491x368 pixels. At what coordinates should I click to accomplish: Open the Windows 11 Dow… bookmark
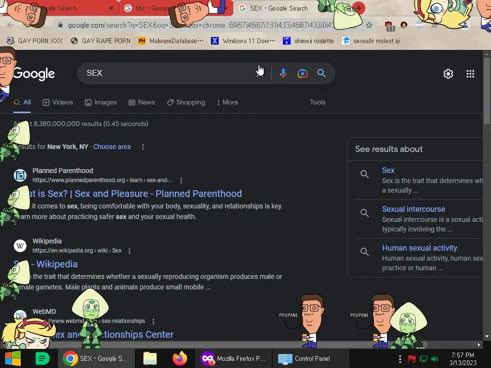[x=243, y=41]
